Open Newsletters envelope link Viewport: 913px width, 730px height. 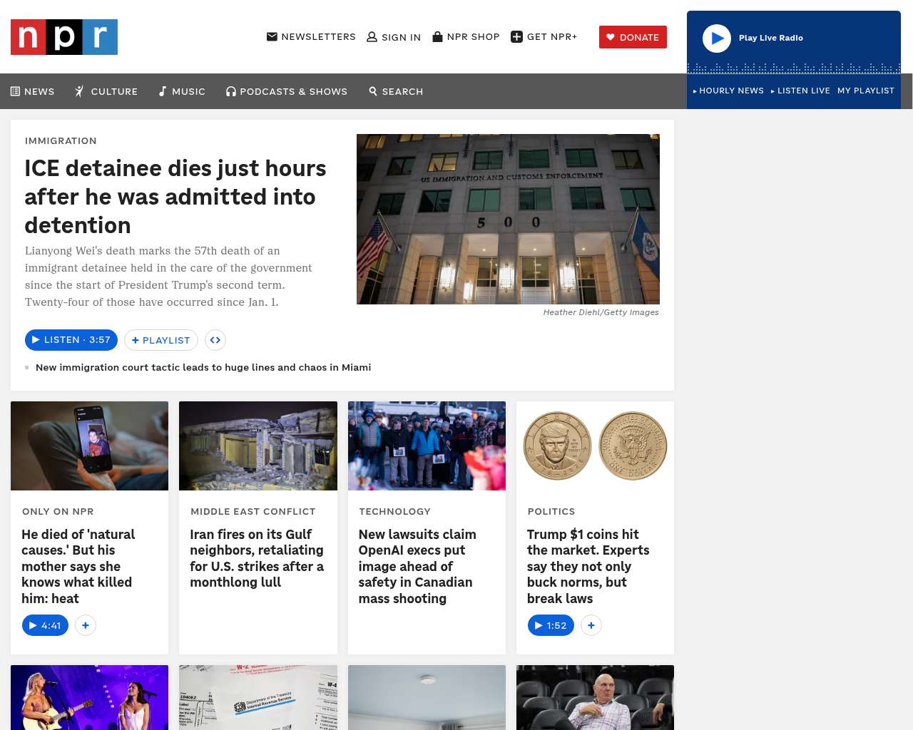[311, 37]
